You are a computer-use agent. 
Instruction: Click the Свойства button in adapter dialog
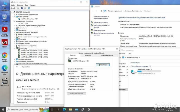point(103,65)
